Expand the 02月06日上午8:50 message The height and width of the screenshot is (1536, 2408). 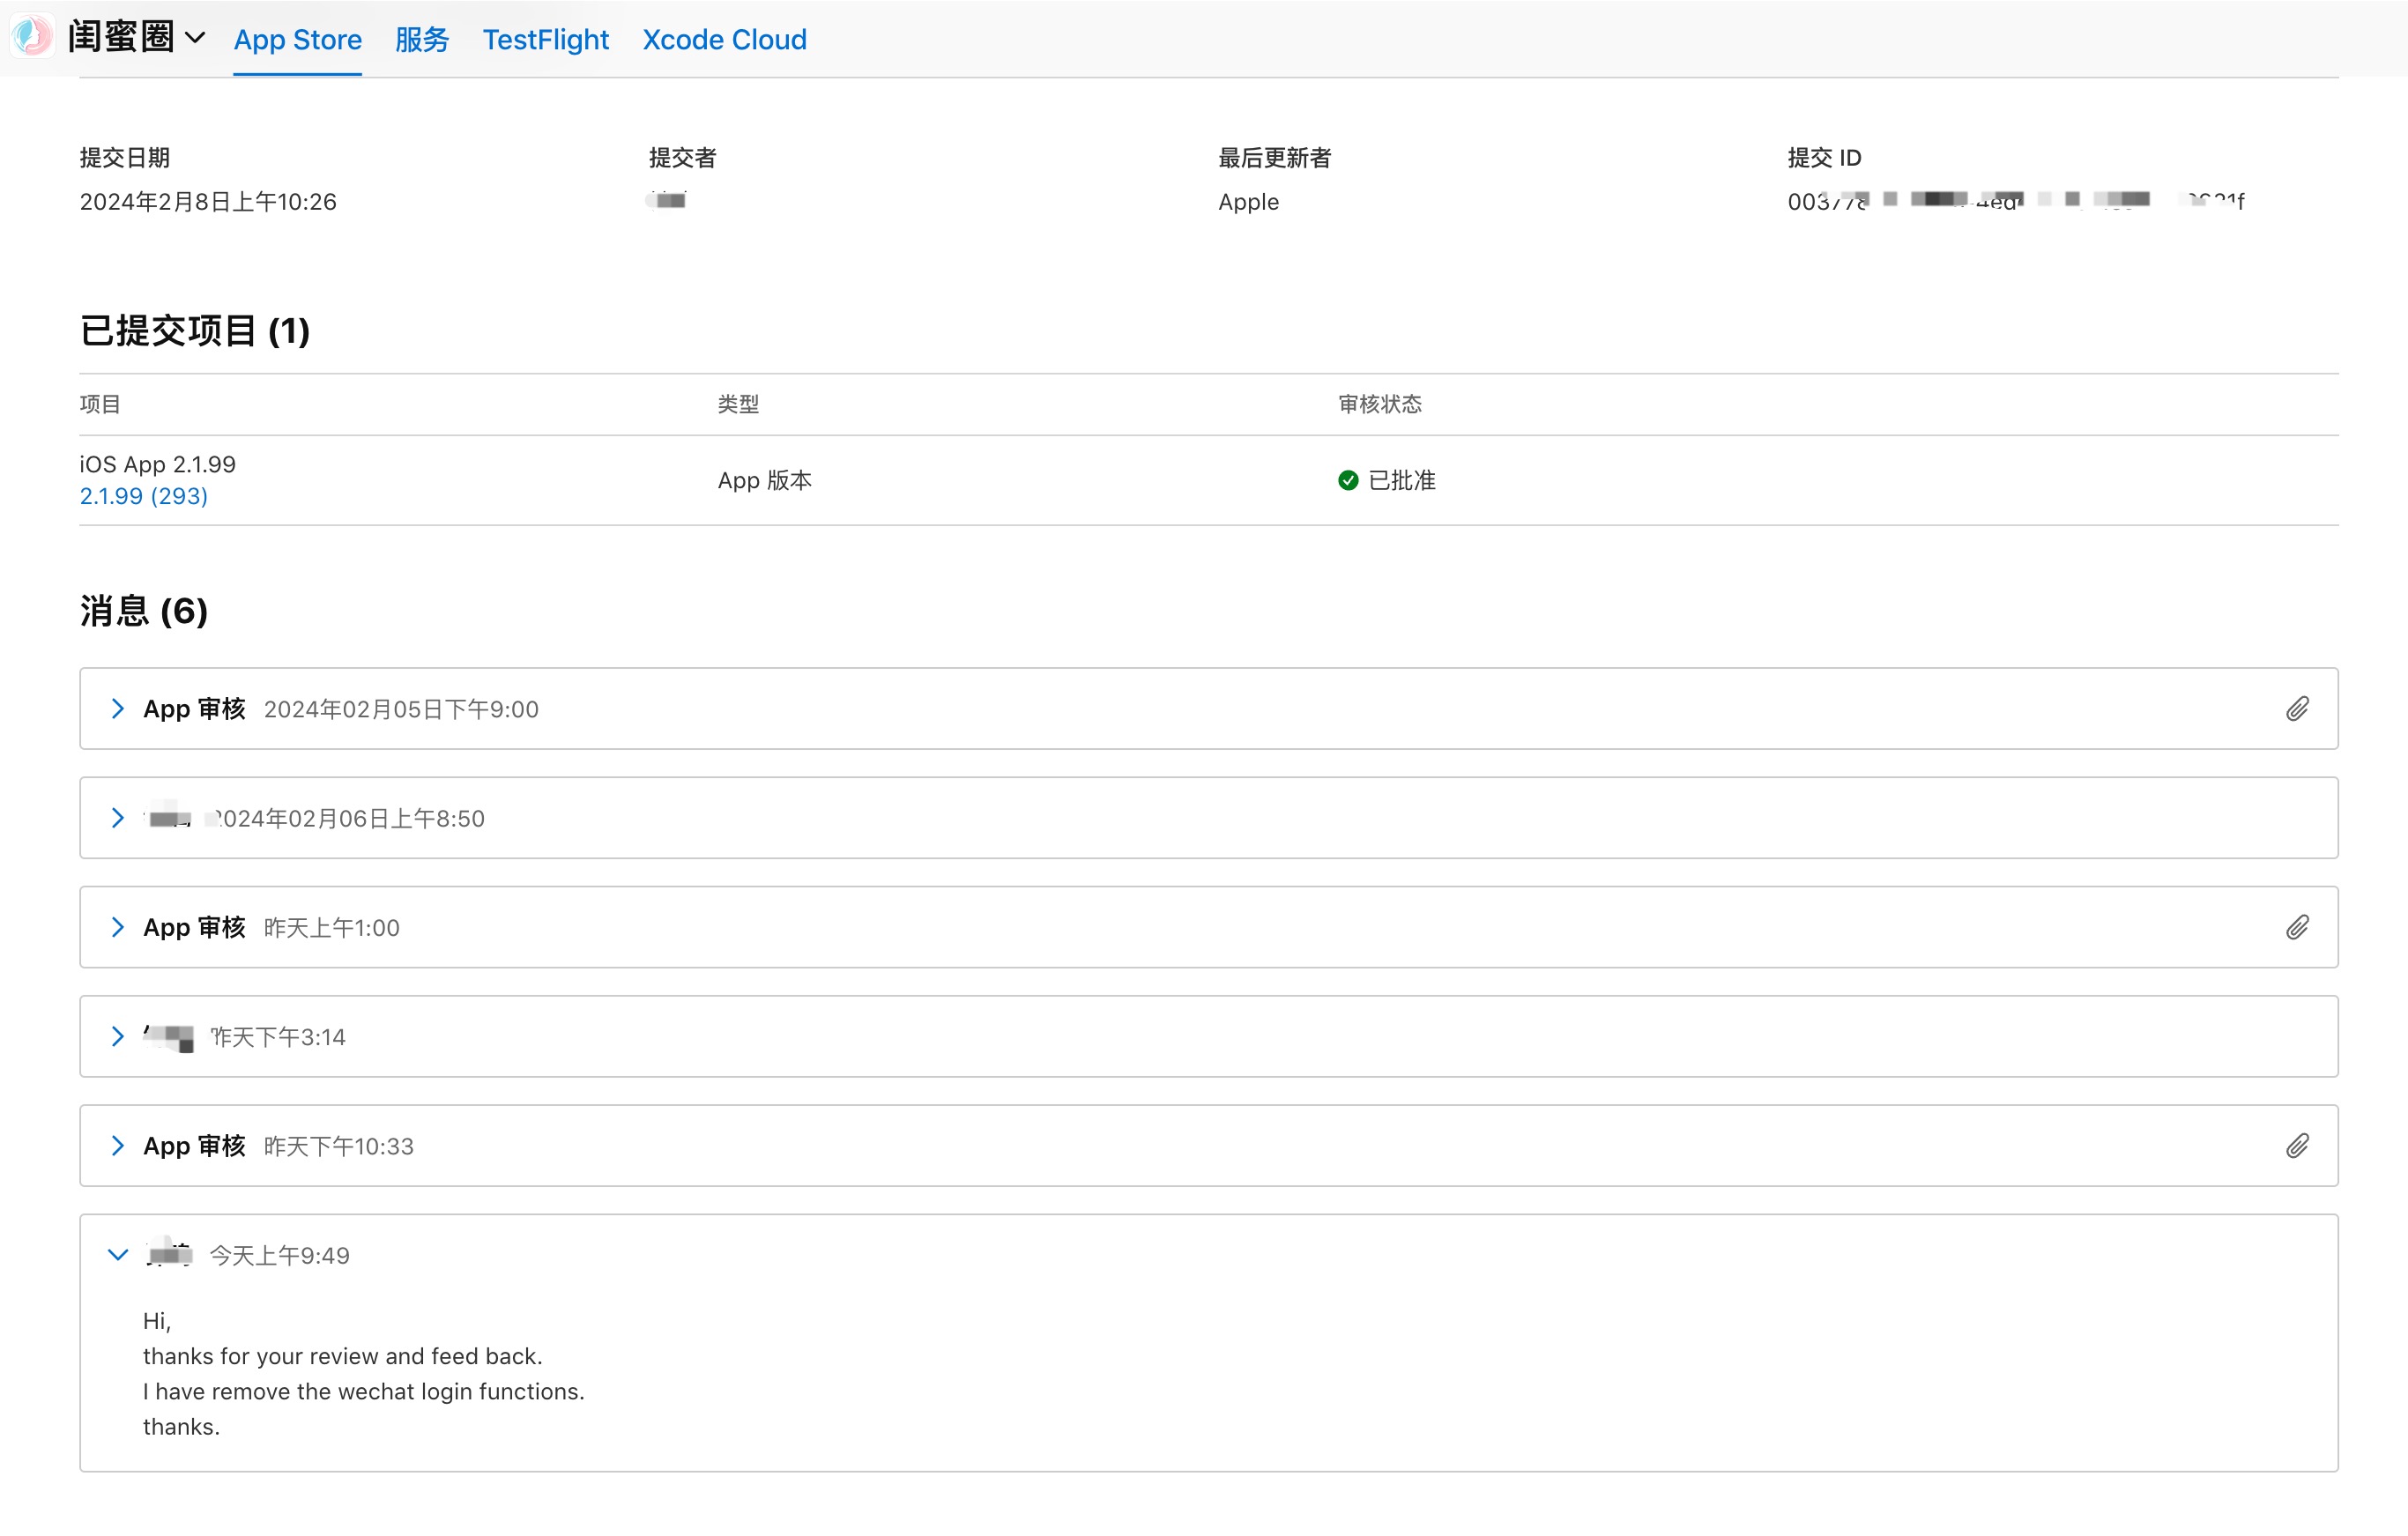[x=118, y=818]
